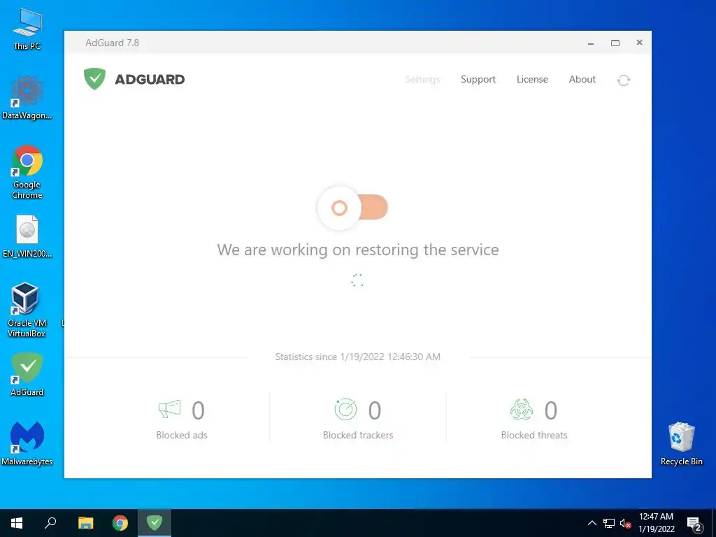Click the 'Blocked trackers' label

pos(358,435)
